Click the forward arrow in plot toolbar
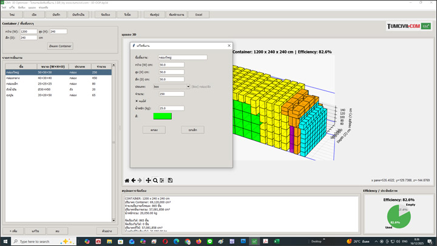Image resolution: width=437 pixels, height=246 pixels. tap(140, 180)
